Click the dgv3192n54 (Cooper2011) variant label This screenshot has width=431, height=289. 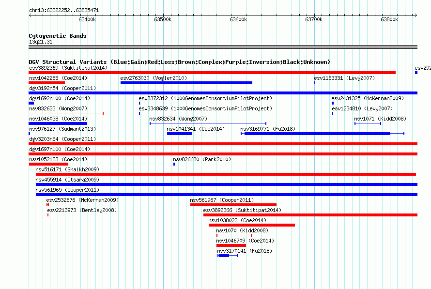(62, 88)
